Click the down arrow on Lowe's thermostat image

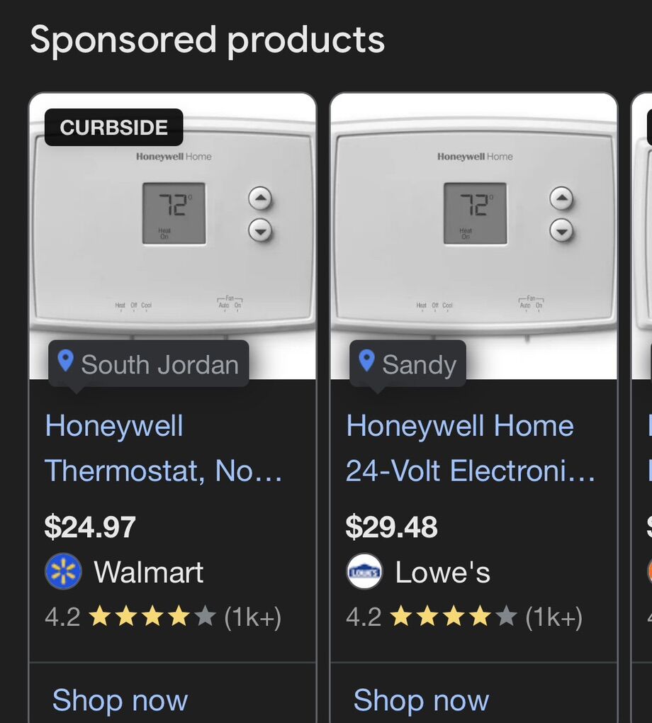[561, 230]
